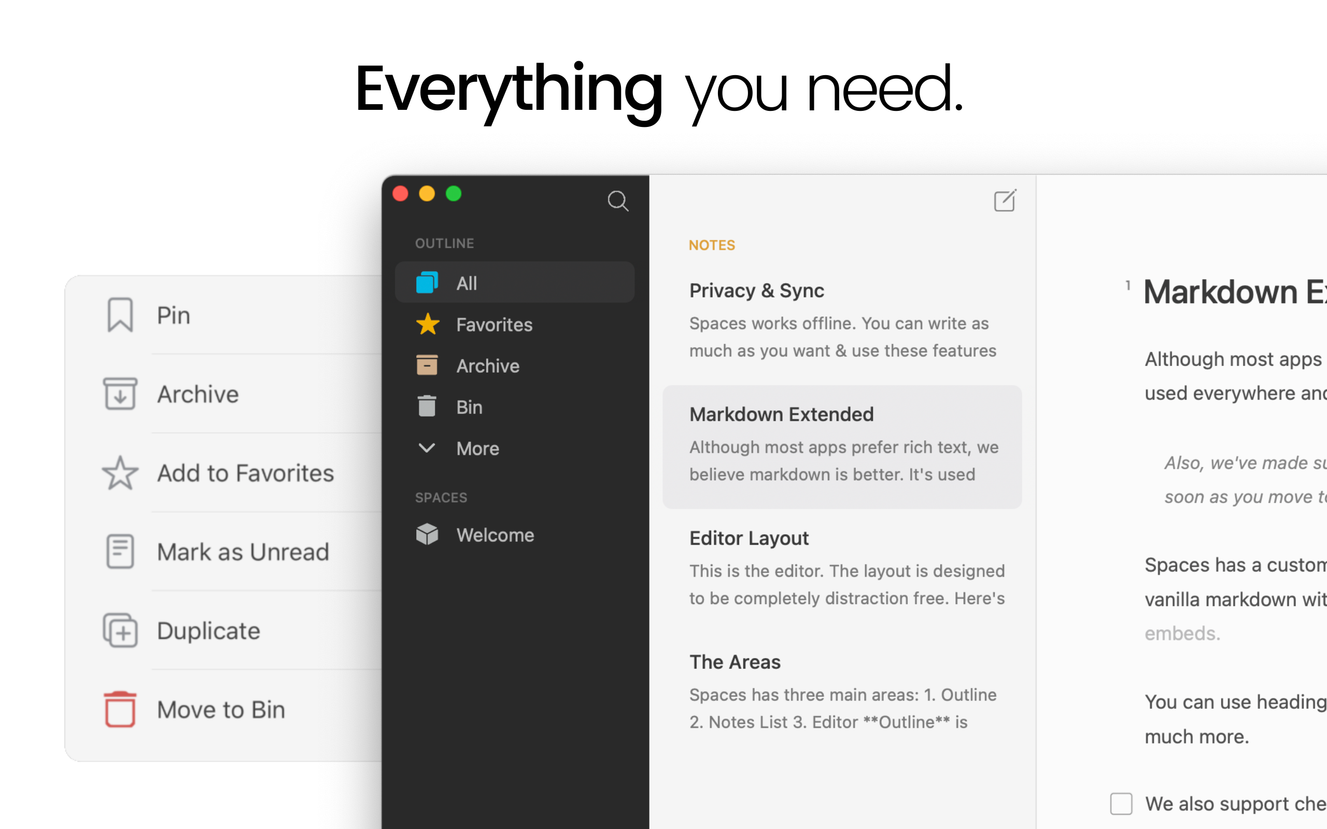Click Archive folder in Outline sidebar
The image size is (1327, 829).
tap(487, 366)
